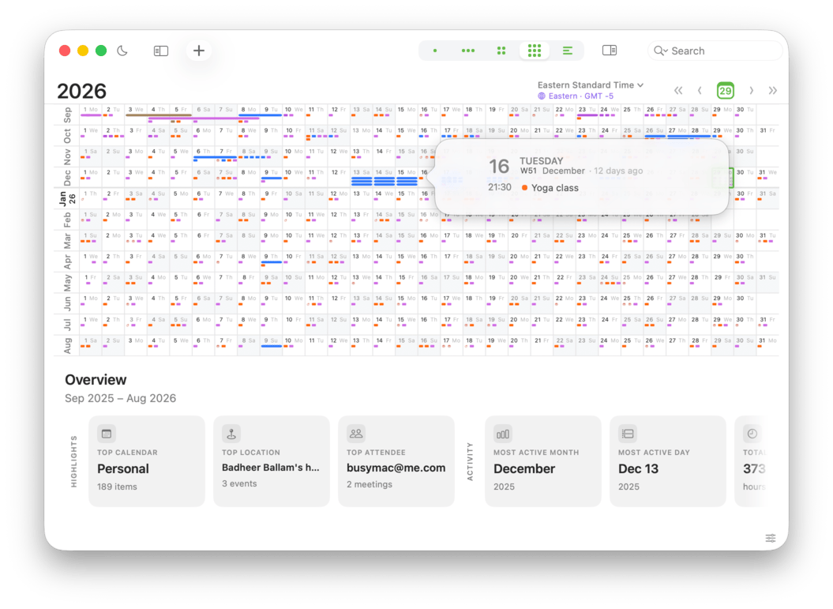Go to next period single chevron
Image resolution: width=833 pixels, height=609 pixels.
[751, 91]
